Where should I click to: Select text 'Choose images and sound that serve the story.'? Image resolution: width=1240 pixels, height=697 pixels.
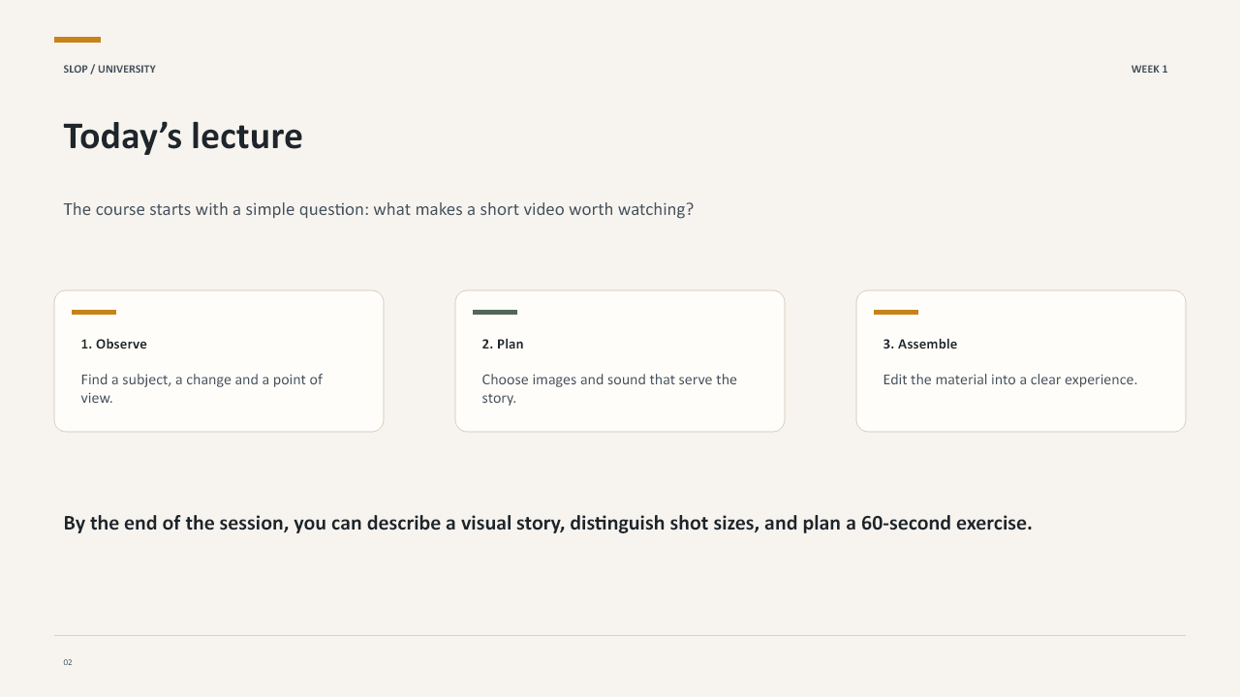point(609,388)
